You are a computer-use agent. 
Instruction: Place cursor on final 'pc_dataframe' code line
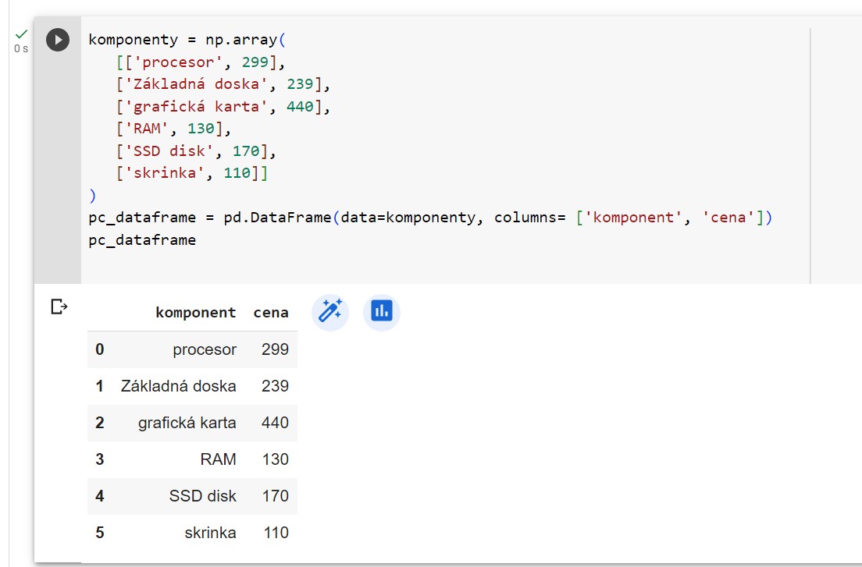click(x=142, y=240)
